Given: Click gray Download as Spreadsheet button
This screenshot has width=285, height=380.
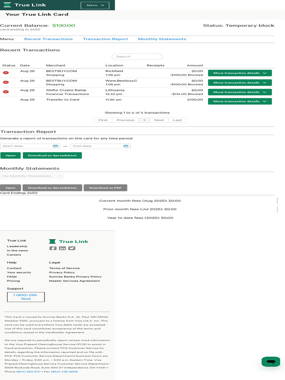Looking at the screenshot, I should 52,188.
